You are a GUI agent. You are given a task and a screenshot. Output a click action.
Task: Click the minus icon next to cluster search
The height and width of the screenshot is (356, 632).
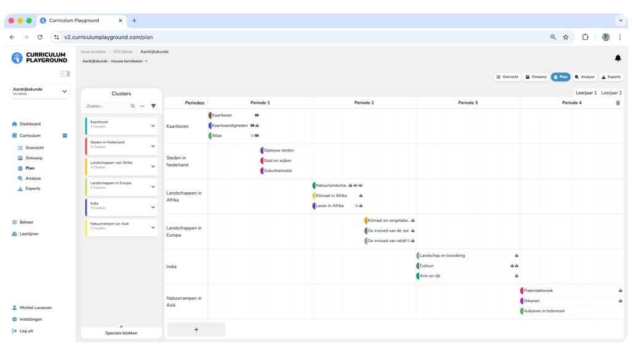(x=142, y=106)
